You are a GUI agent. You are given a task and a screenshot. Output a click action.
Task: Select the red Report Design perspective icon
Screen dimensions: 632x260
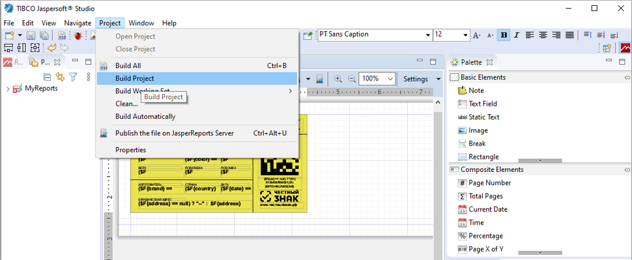pos(625,48)
